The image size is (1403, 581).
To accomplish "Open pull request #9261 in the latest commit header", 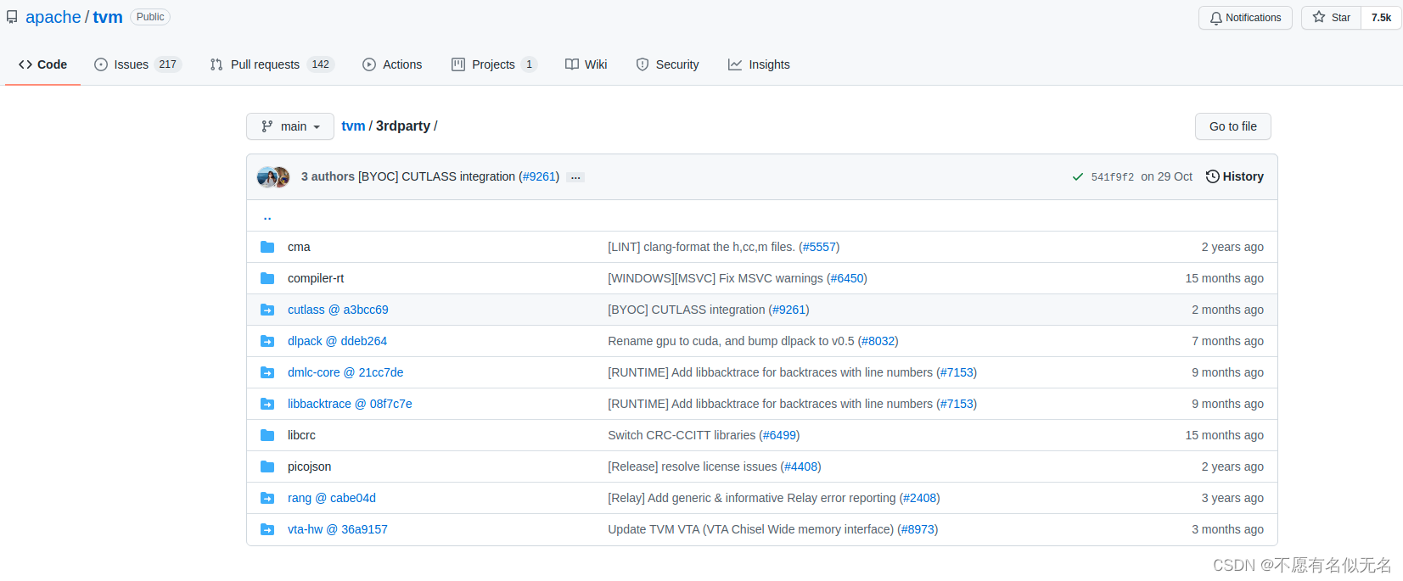I will (540, 176).
